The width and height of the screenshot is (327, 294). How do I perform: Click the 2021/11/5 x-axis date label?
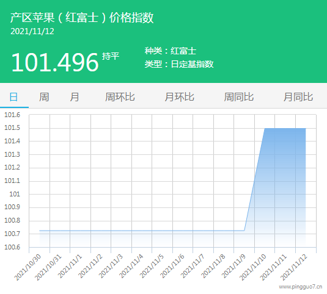(152, 267)
